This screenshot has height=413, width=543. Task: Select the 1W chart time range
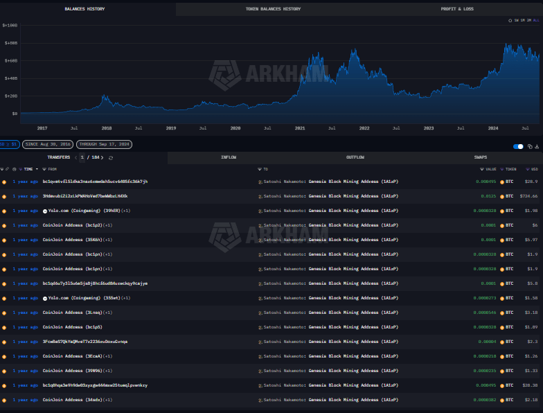(516, 21)
